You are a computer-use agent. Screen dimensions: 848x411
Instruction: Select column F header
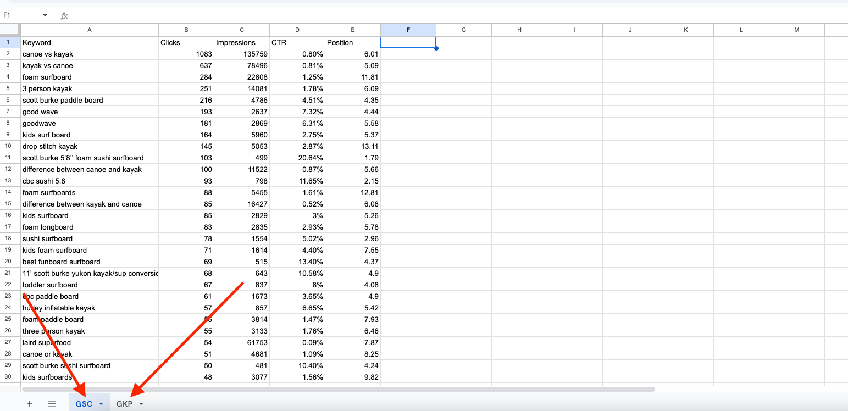408,30
